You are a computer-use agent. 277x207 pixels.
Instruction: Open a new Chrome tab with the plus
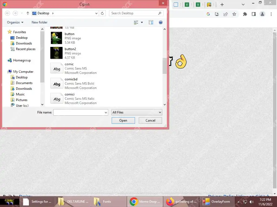click(222, 5)
